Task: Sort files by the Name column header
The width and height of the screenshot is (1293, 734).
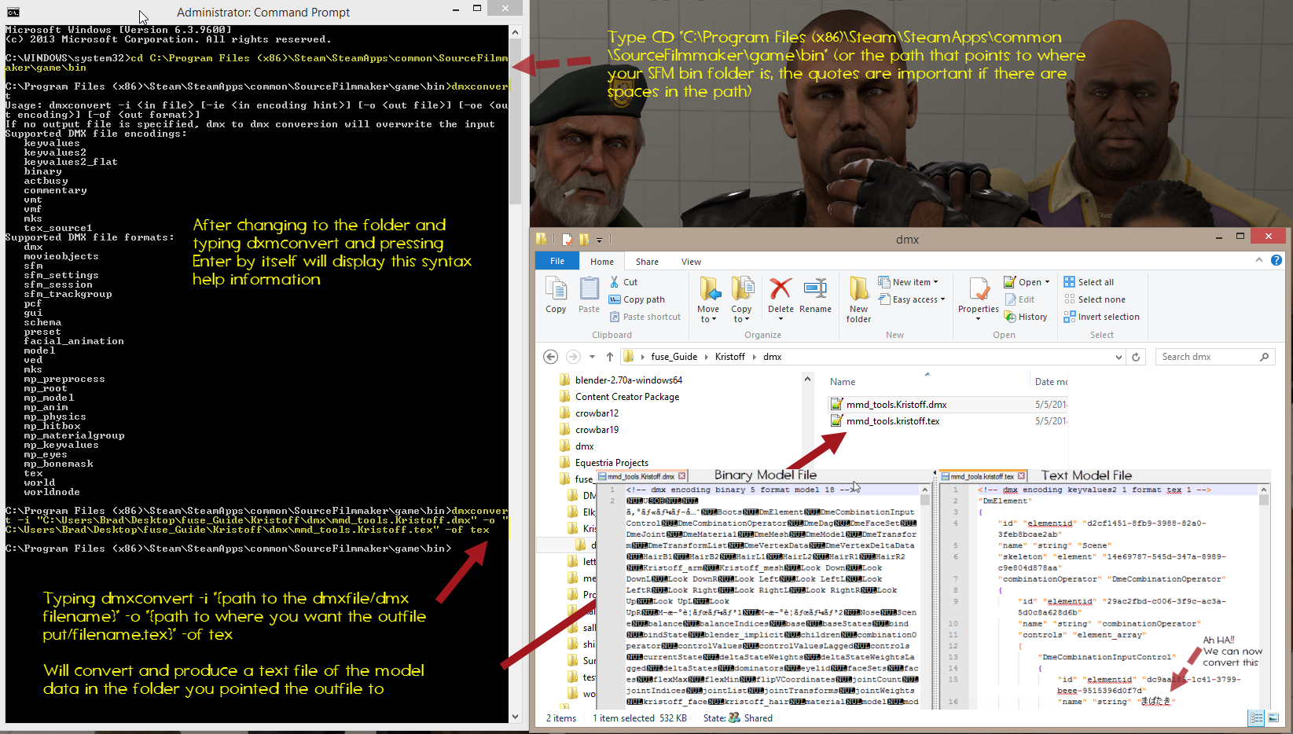Action: [x=843, y=382]
